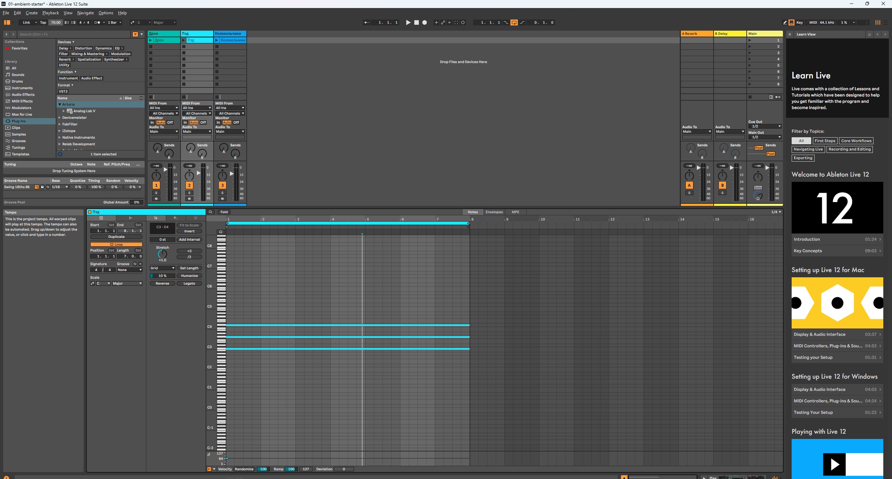Screen dimensions: 892x479
Task: Switch to the Envelopes tab
Action: pyautogui.click(x=494, y=212)
